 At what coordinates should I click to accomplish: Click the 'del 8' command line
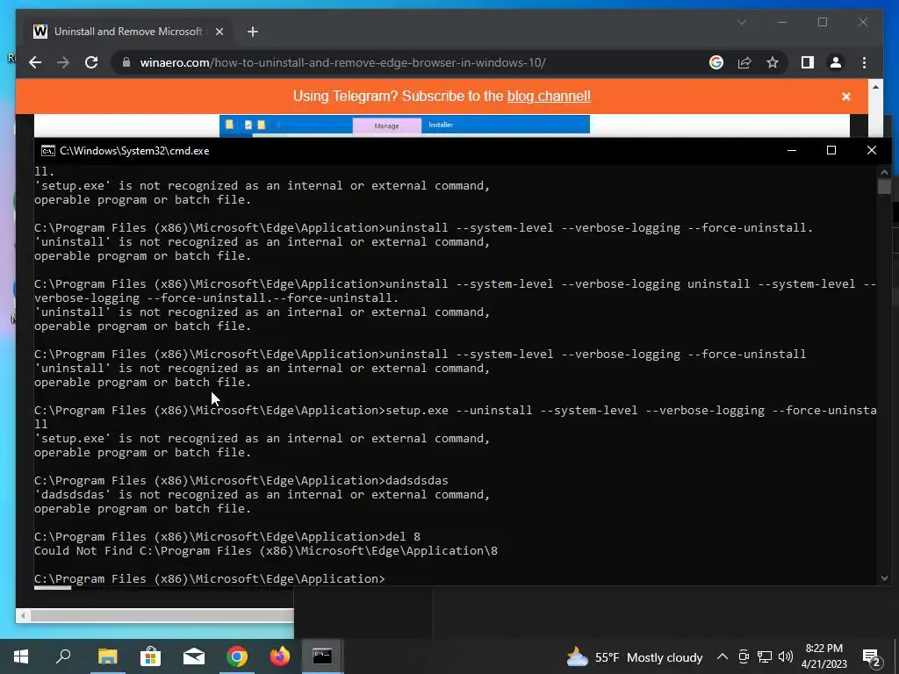coord(227,536)
